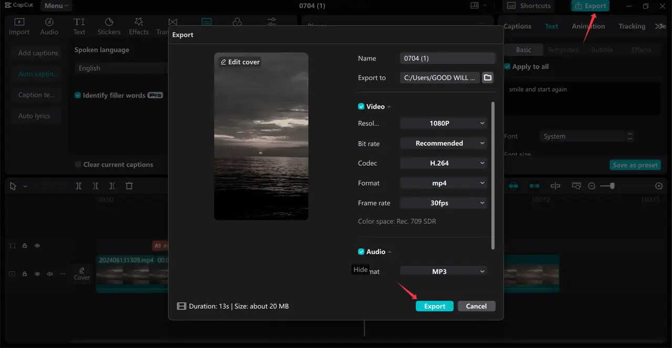Open the video track more options dots
The width and height of the screenshot is (672, 348).
point(62,274)
